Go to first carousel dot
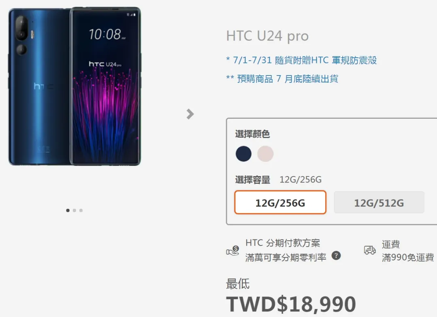This screenshot has width=437, height=317. click(68, 210)
